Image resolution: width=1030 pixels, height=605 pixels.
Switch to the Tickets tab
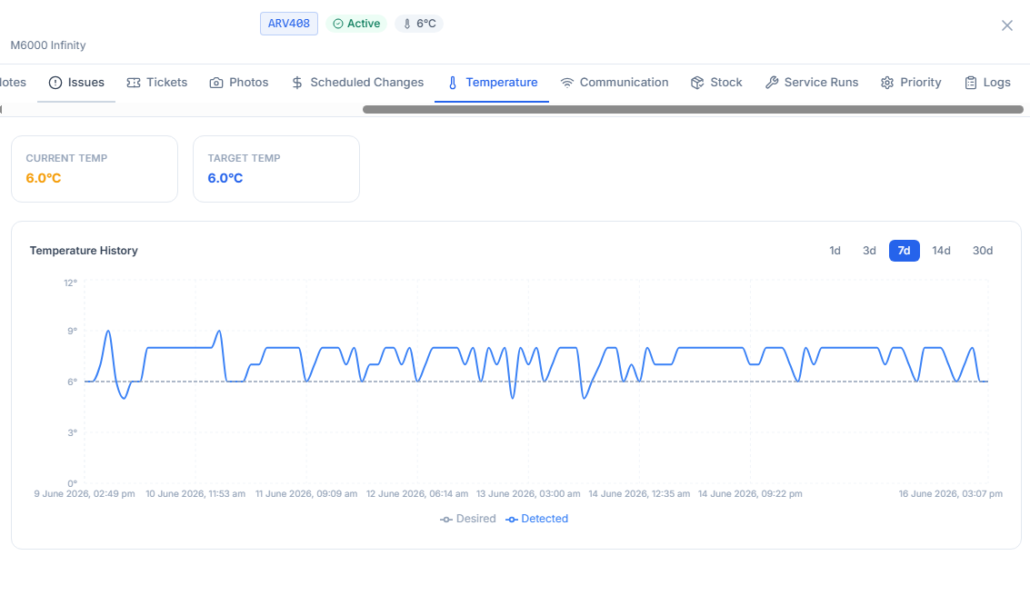[157, 83]
